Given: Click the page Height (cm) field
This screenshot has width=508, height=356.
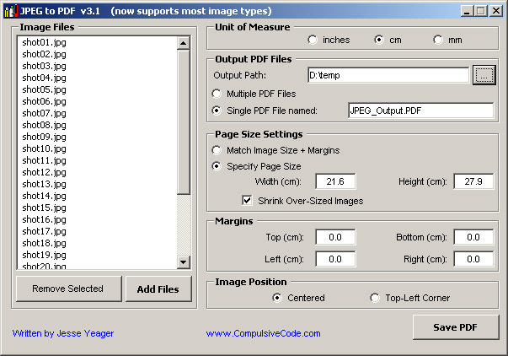Looking at the screenshot, I should (473, 181).
